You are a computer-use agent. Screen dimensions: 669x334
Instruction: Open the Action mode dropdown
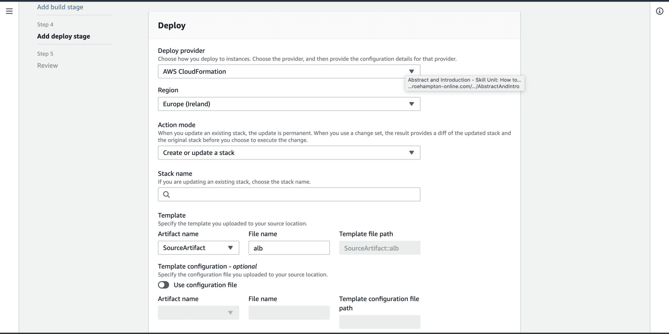click(x=411, y=152)
